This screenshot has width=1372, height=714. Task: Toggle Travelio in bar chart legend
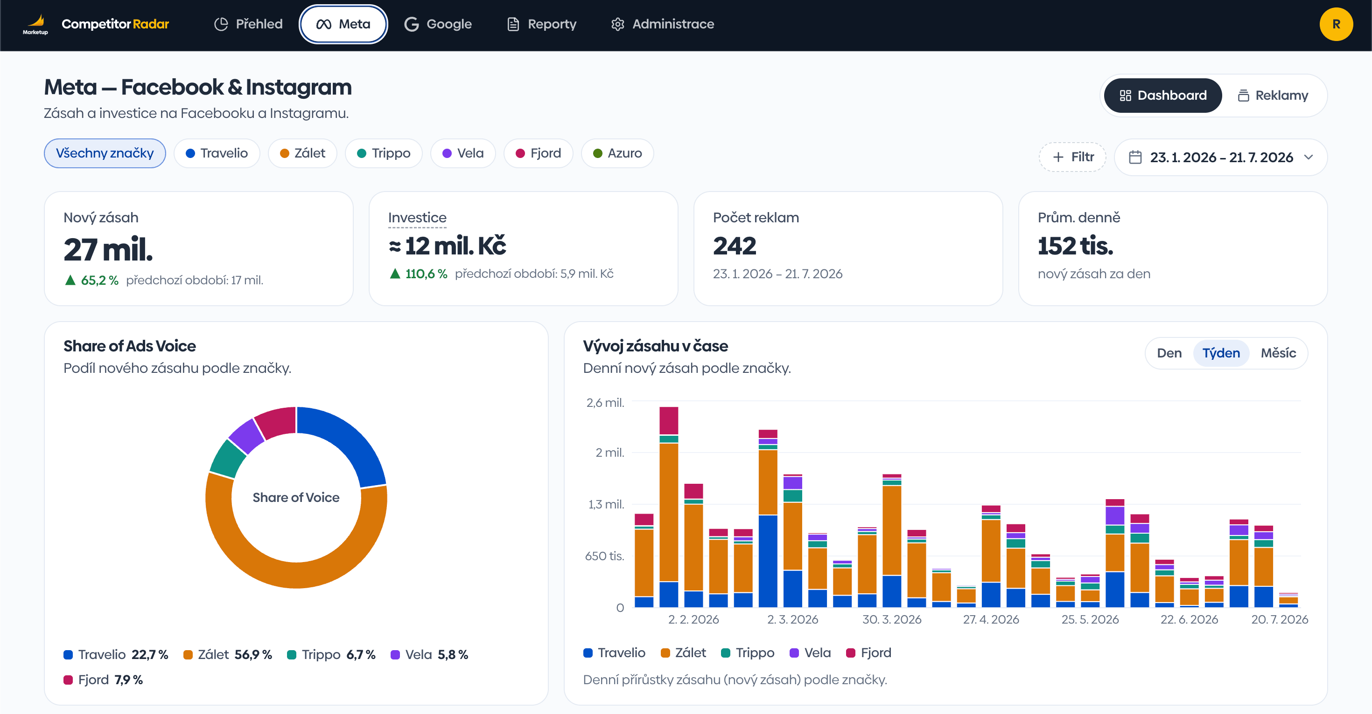pos(614,653)
